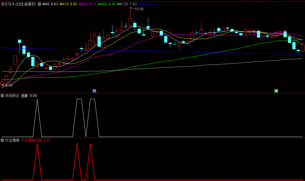305x181 pixels.
Task: Expand the 市场热点 indicator panel menu
Action: [2, 96]
